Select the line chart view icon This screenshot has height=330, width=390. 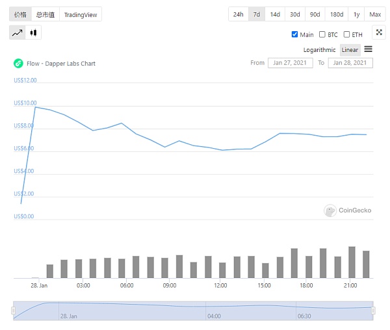pos(18,32)
